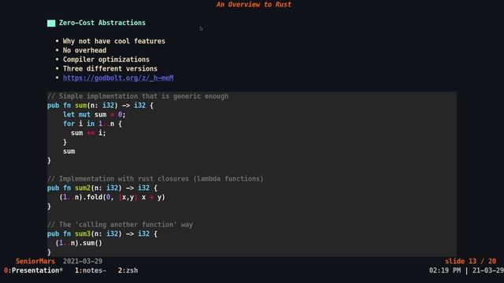Click the 'slide 13 / 20' indicator
Viewport: 504px width, 283px height.
pos(471,261)
